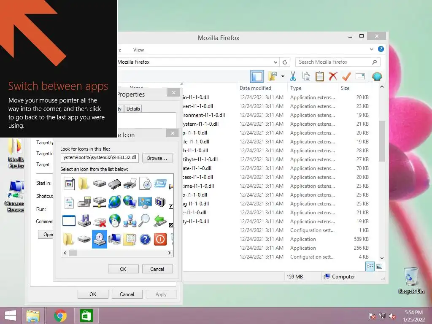Open the View ribbon tab
Viewport: 432px width, 324px height.
(138, 50)
